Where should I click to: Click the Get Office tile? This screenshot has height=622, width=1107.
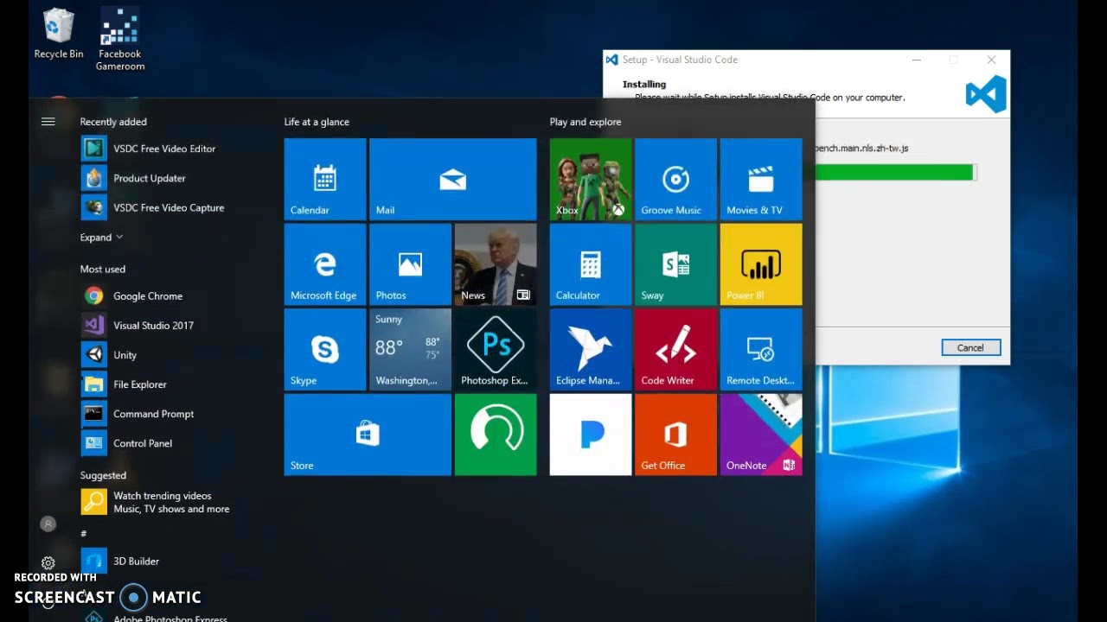point(675,435)
